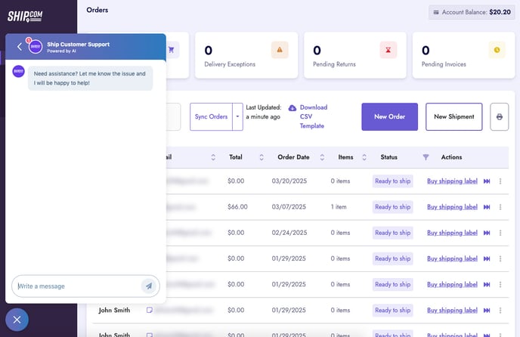Screen dimensions: 520x337
Task: Click Delivery Exceptions card label
Action: point(230,64)
